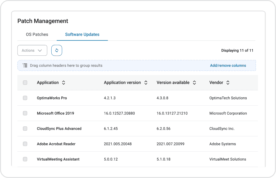Click version 4.2.1.3 cell
Viewport: 276px width, 178px height.
point(110,98)
